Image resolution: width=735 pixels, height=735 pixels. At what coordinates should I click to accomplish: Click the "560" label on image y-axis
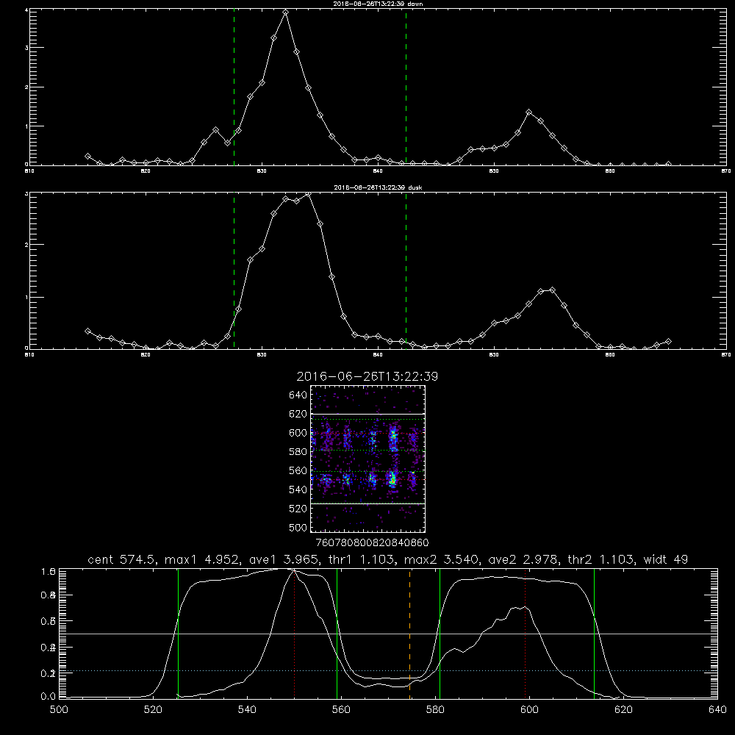(x=298, y=470)
